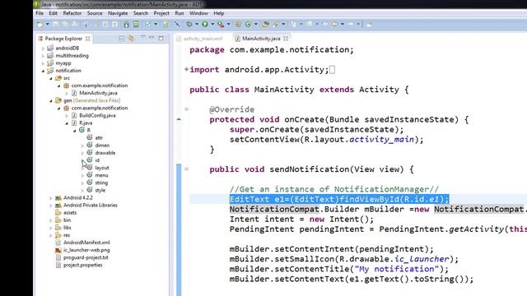
Task: Collapse the gen folder node
Action: point(51,100)
